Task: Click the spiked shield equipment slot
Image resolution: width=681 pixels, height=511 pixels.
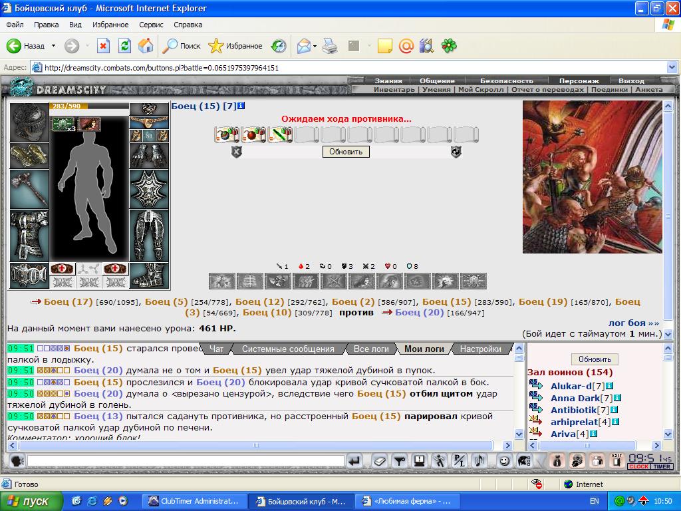Action: pos(149,190)
